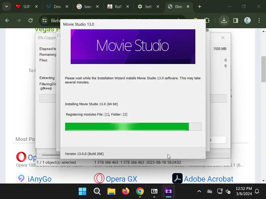
Task: Click the 1505 MB size value
Action: pyautogui.click(x=220, y=49)
